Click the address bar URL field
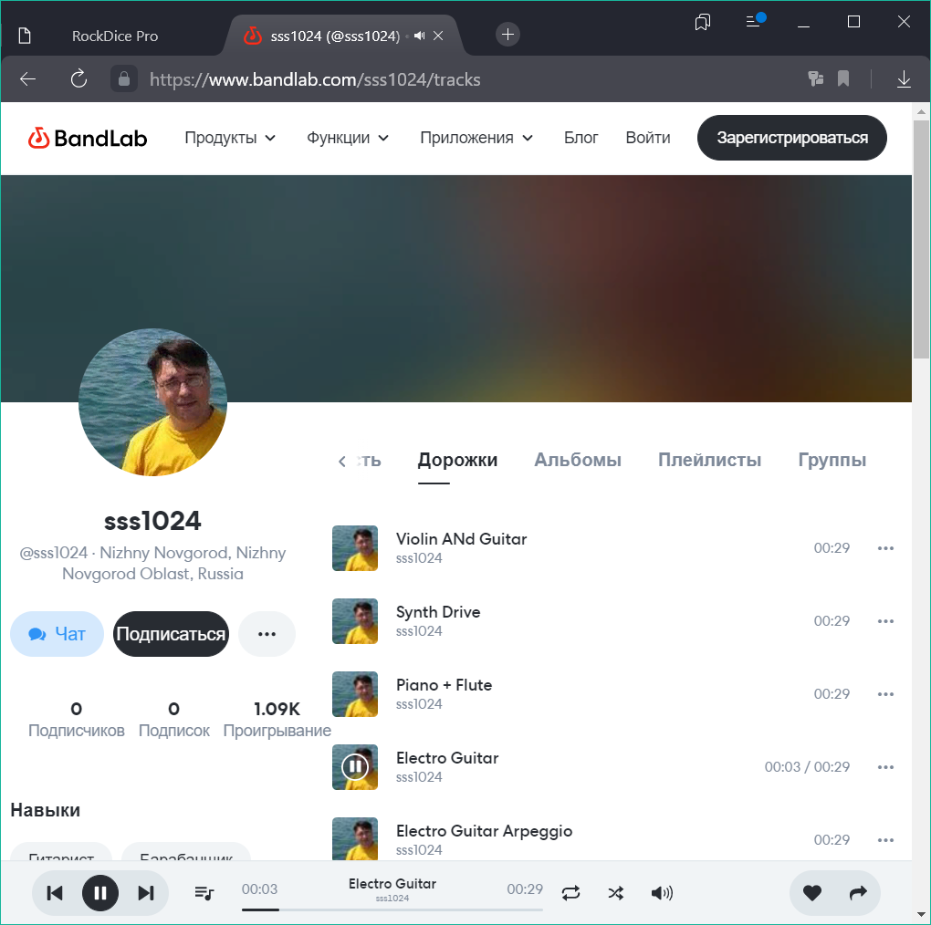The image size is (931, 925). (315, 79)
